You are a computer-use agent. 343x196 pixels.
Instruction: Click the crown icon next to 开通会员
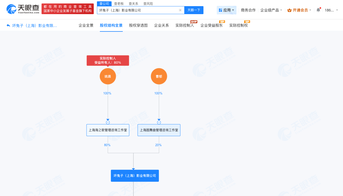click(x=289, y=10)
